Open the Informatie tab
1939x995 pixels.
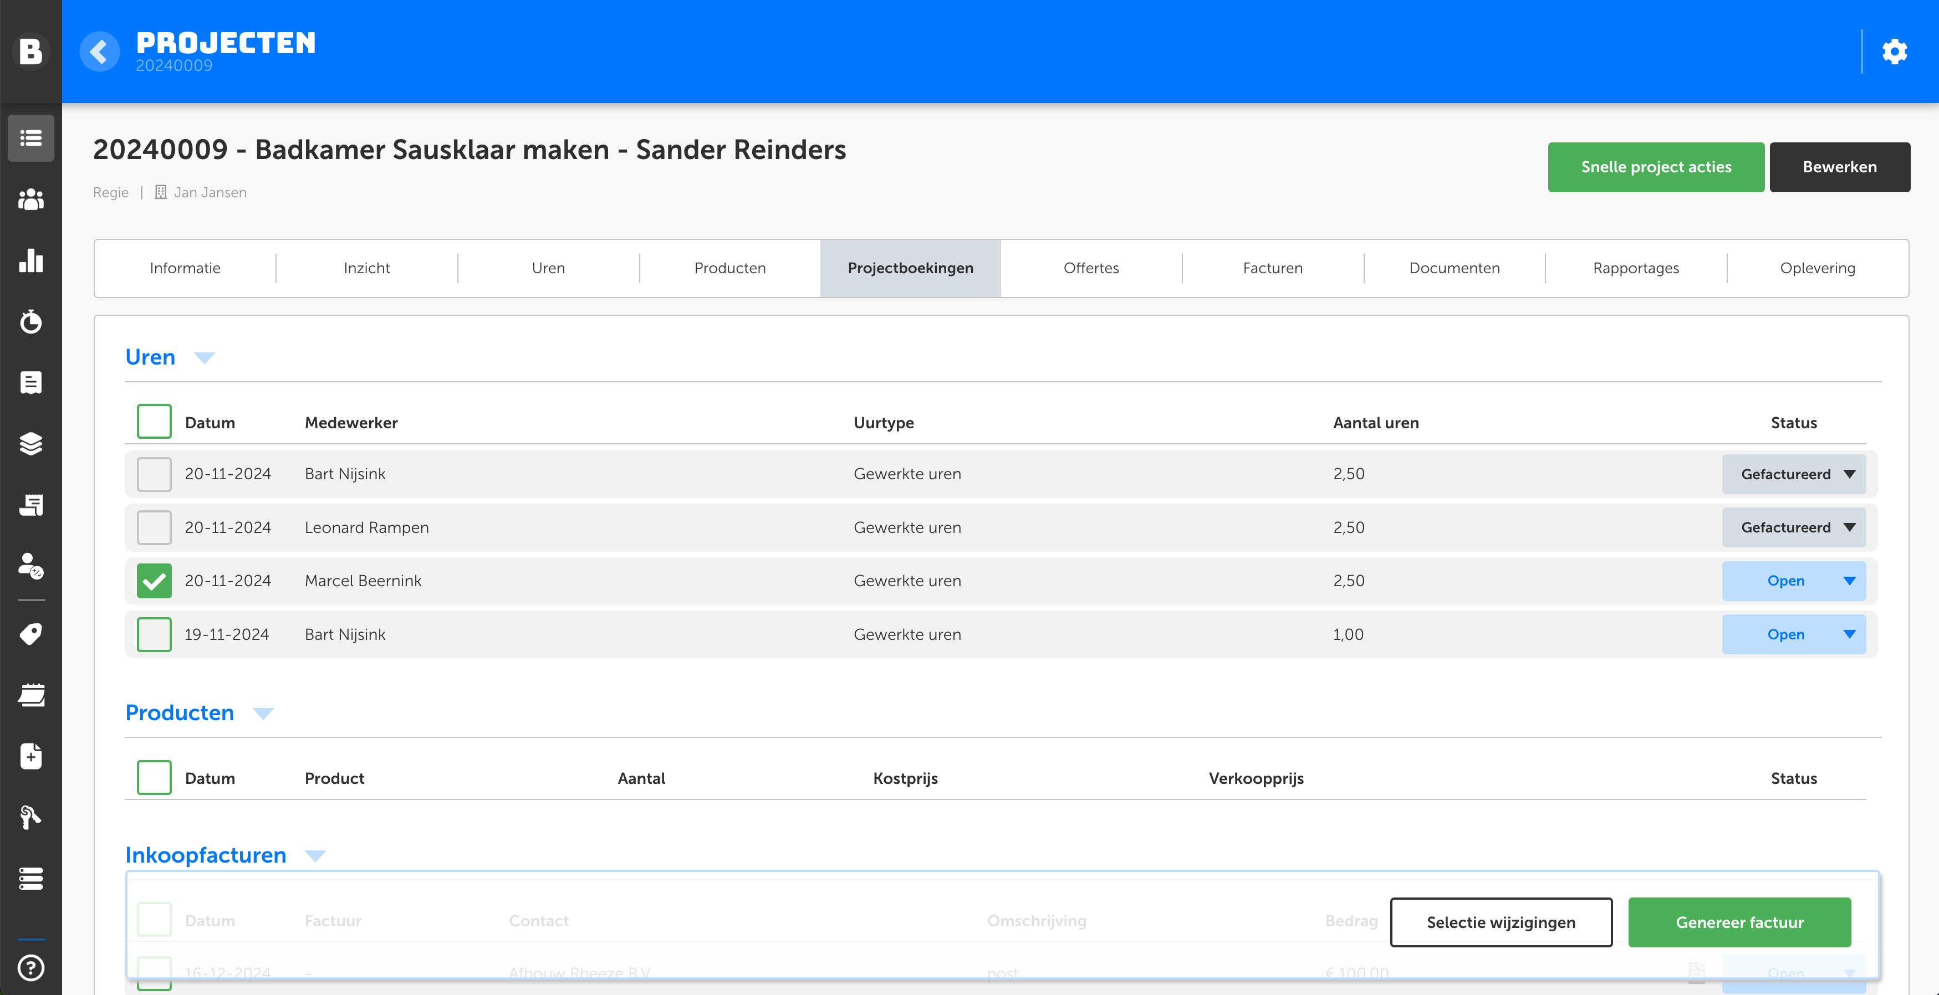[x=185, y=268]
